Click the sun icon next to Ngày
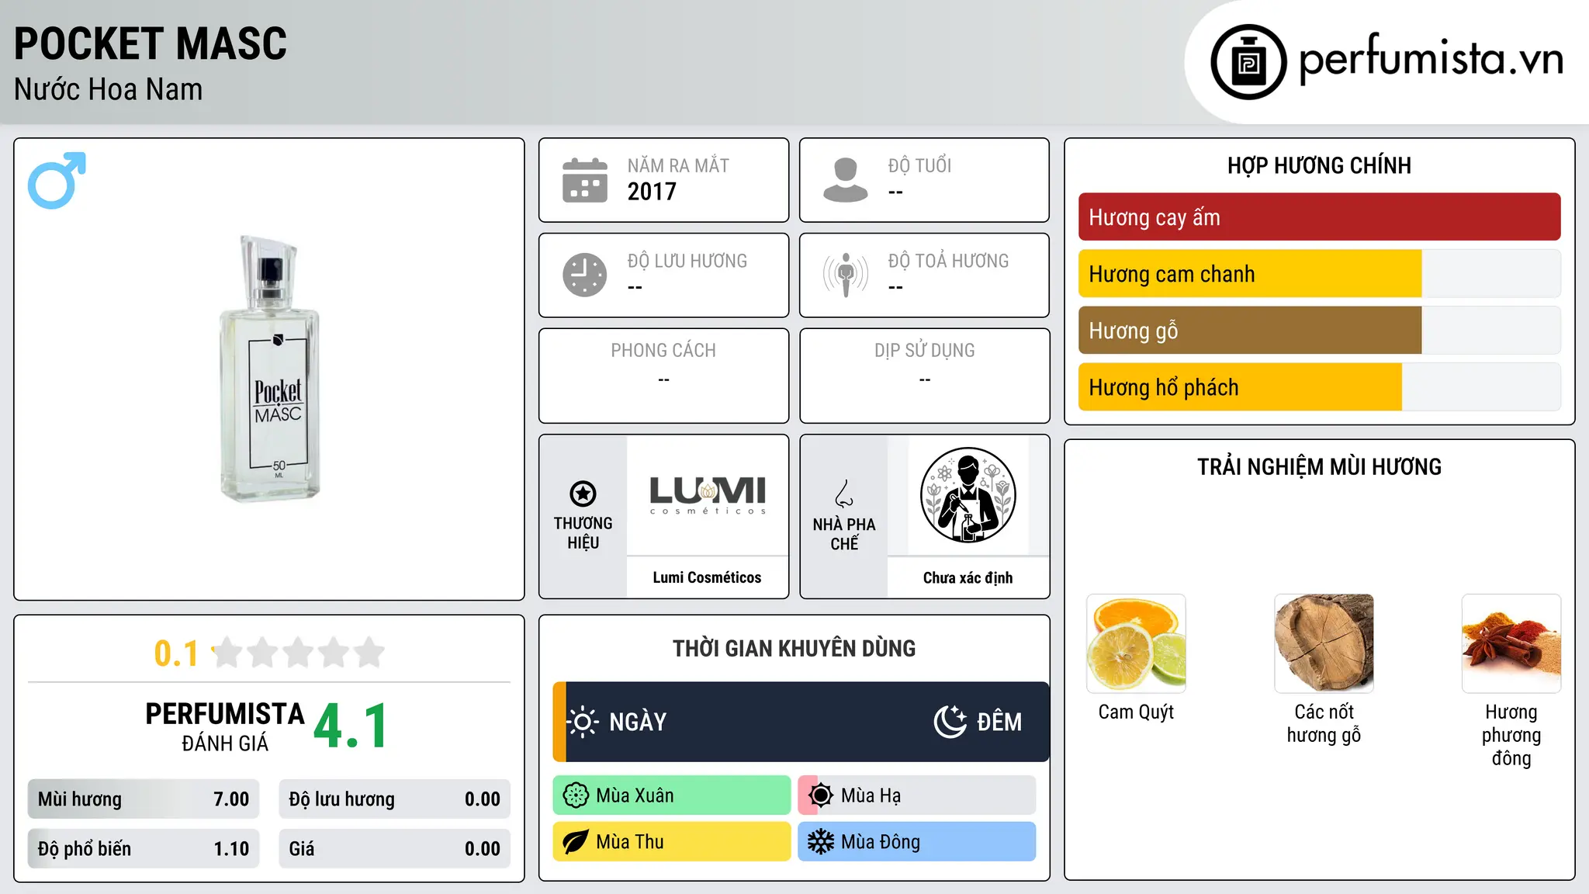This screenshot has width=1589, height=894. [x=583, y=722]
